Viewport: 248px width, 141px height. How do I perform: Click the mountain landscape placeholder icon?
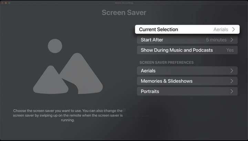(68, 73)
